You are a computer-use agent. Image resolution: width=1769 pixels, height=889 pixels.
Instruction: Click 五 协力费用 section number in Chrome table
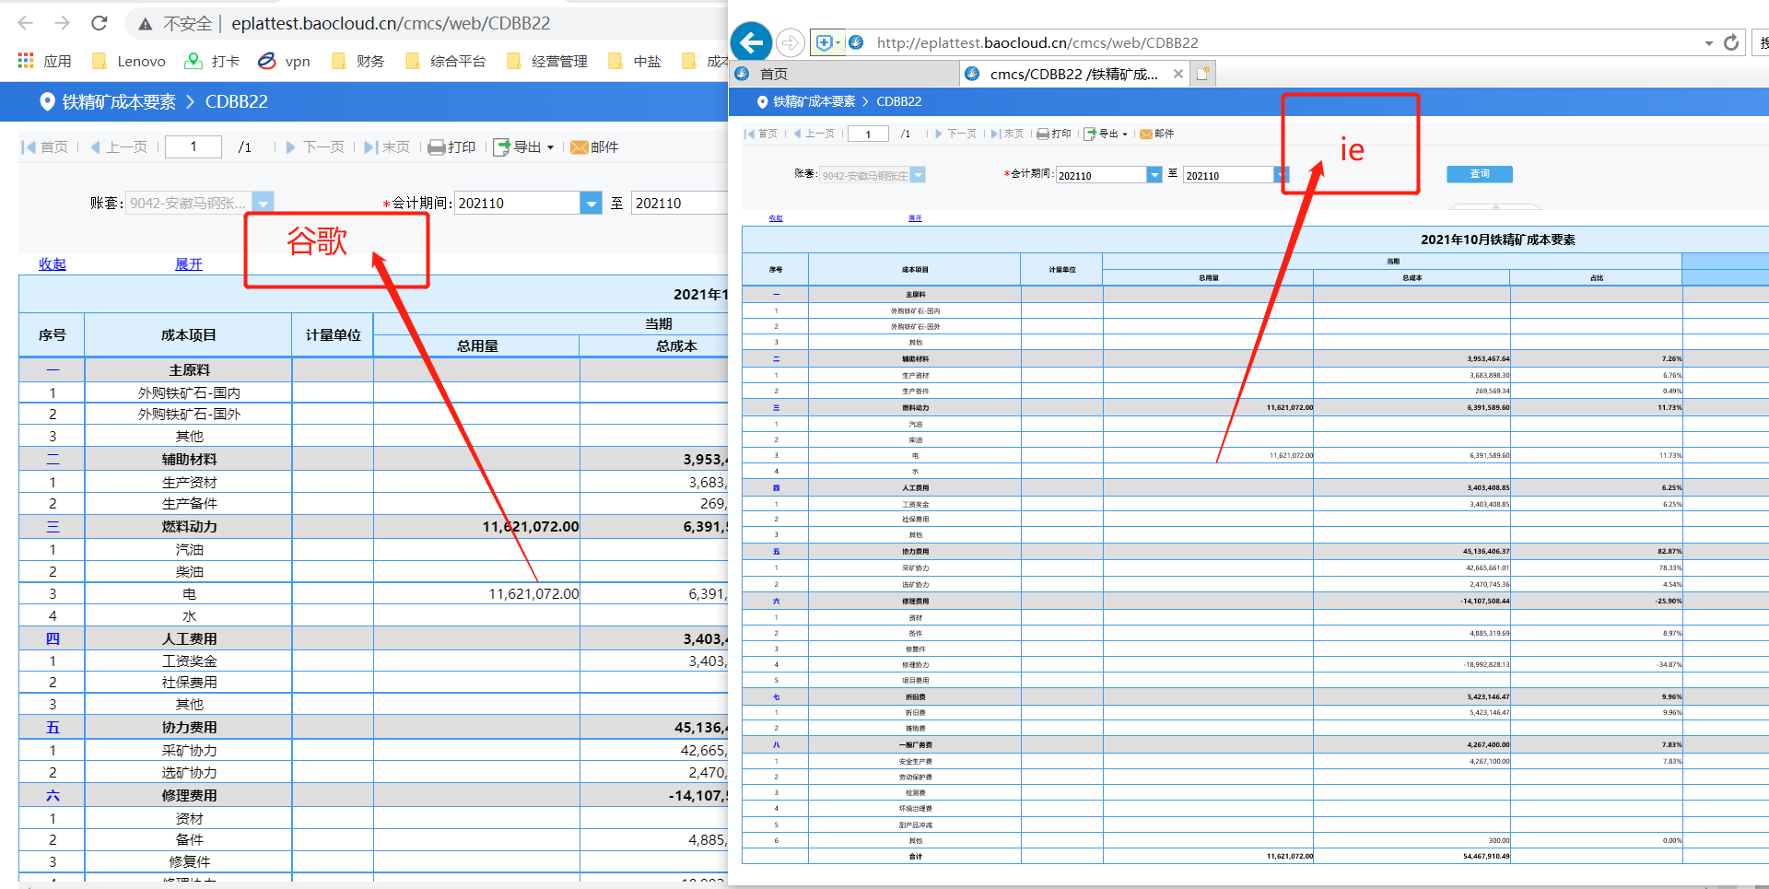click(53, 728)
